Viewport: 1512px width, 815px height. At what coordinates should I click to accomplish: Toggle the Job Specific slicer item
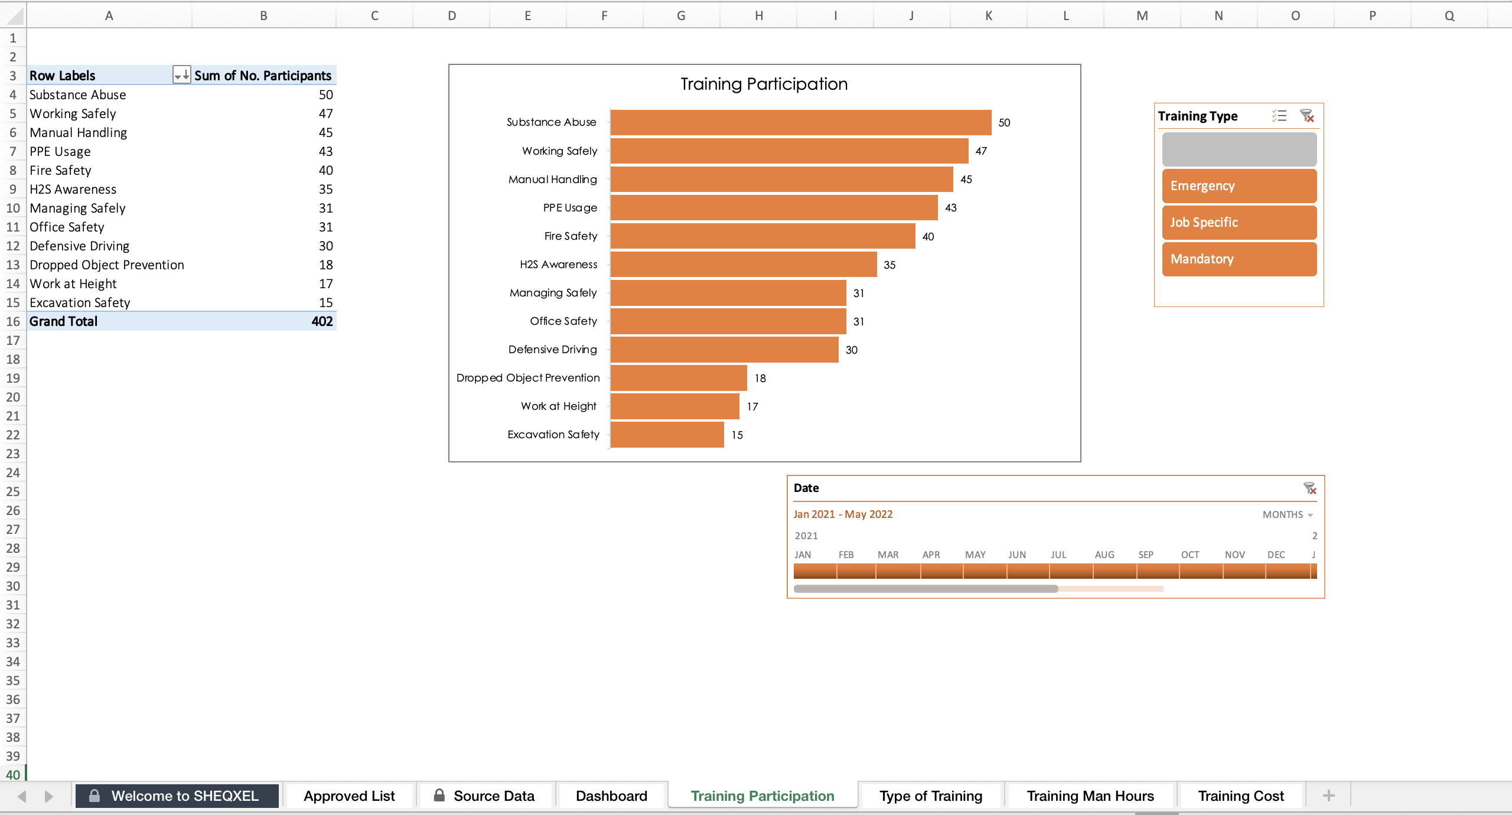(1239, 223)
